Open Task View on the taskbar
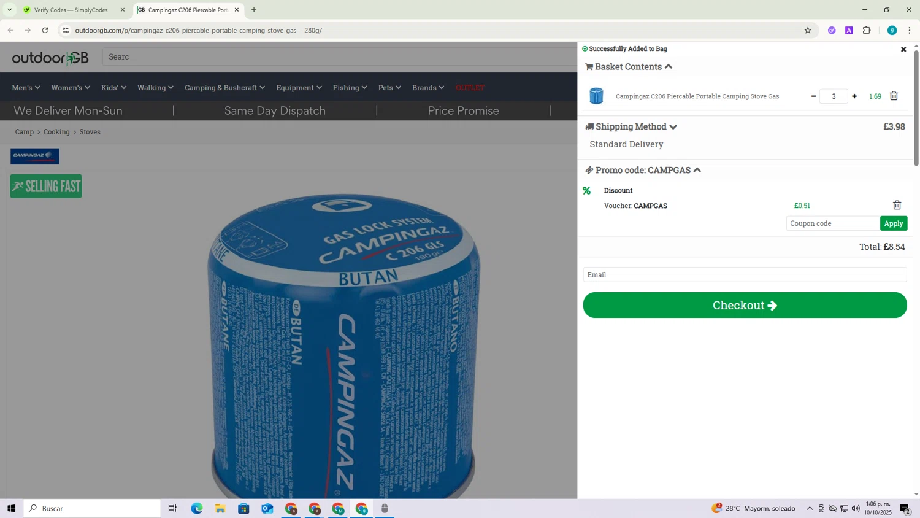Image resolution: width=920 pixels, height=518 pixels. (x=172, y=508)
